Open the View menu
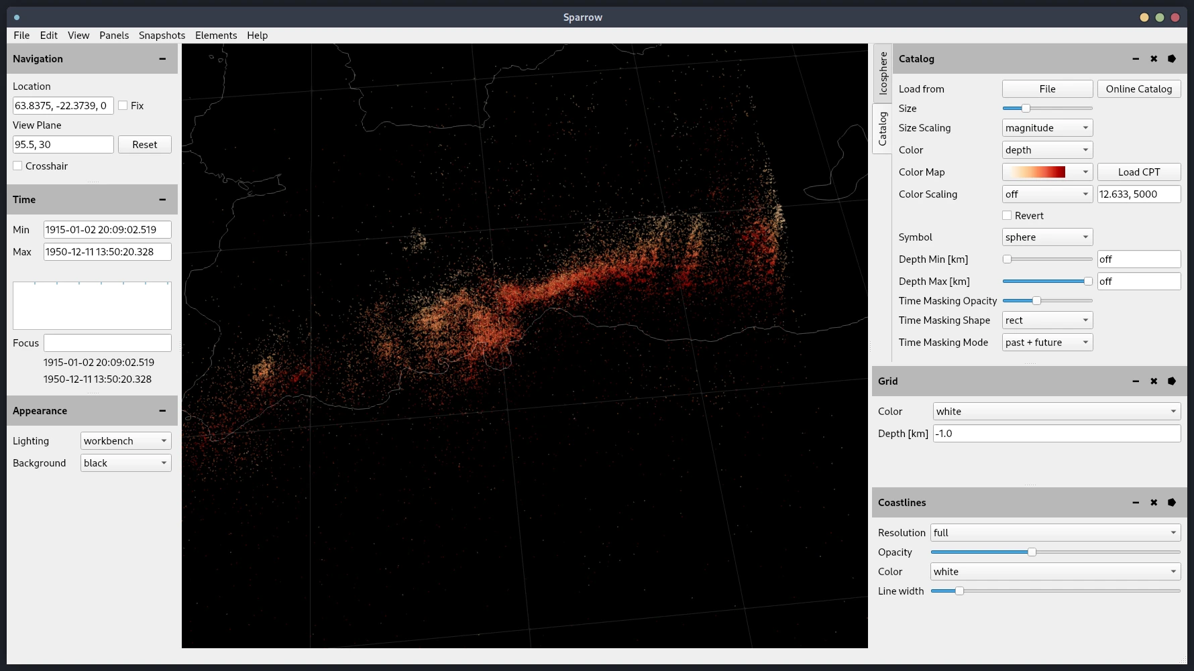This screenshot has width=1194, height=671. point(78,36)
